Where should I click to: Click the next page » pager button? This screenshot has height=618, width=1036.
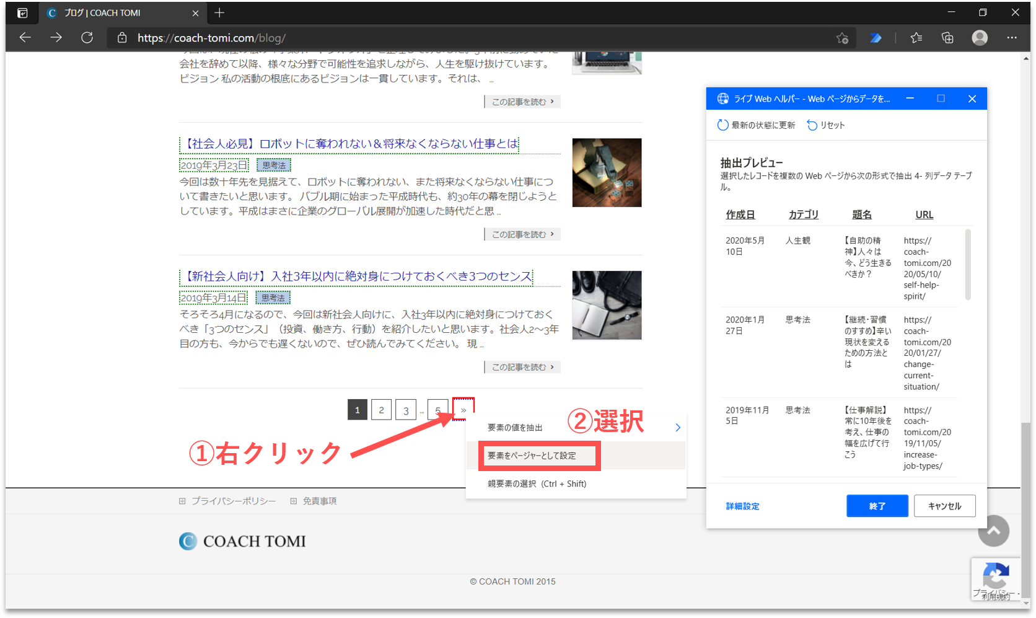click(x=463, y=410)
